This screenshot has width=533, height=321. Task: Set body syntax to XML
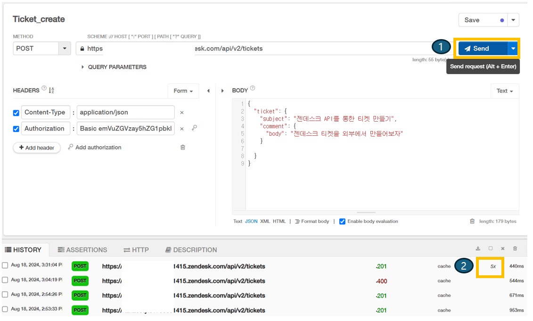[x=265, y=222]
